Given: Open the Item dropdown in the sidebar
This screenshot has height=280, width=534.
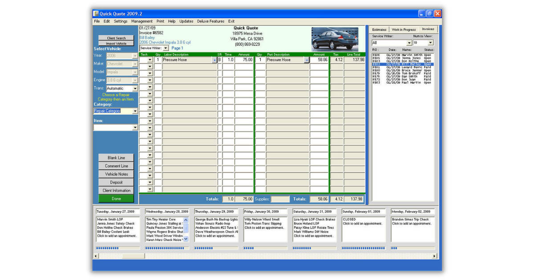Looking at the screenshot, I should [x=135, y=127].
